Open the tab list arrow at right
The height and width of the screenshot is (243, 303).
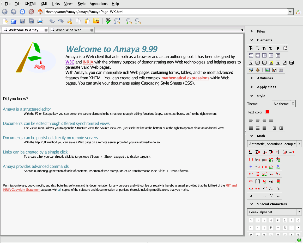pyautogui.click(x=242, y=30)
